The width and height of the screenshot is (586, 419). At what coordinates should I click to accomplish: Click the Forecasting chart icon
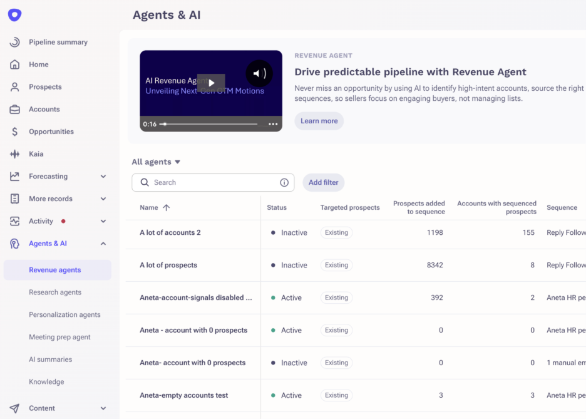pos(14,177)
